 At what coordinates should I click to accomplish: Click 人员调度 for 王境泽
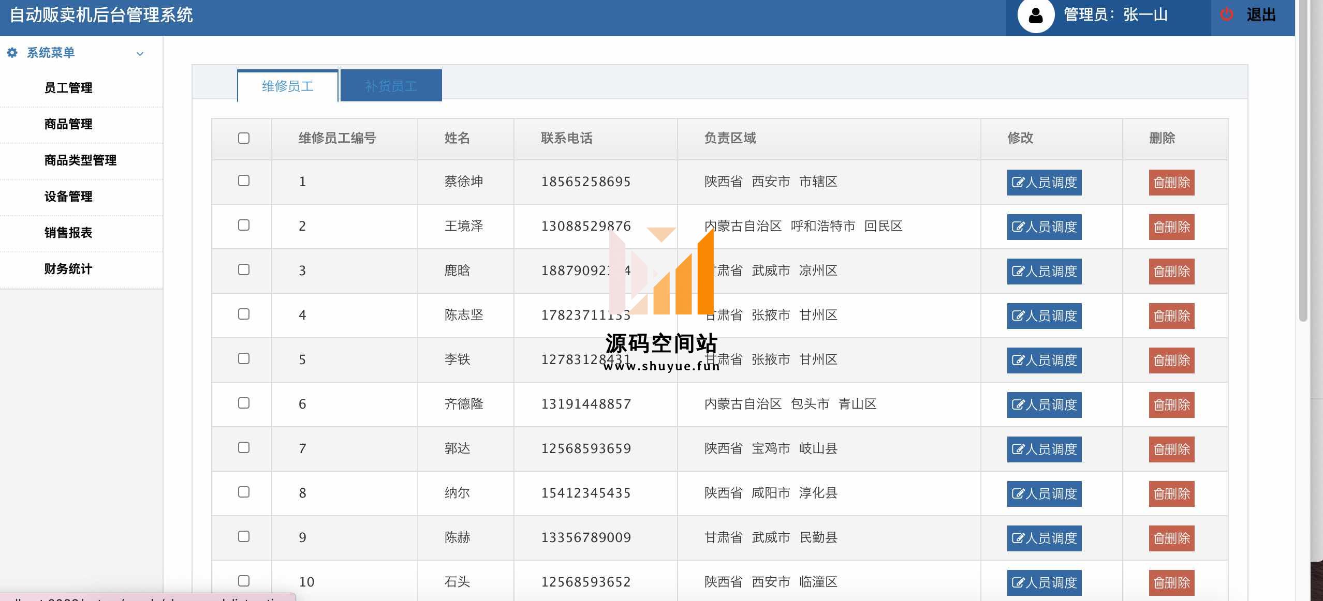(1044, 227)
